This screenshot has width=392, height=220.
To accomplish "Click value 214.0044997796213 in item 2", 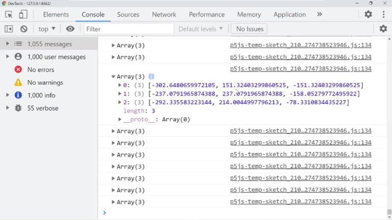I will 249,102.
